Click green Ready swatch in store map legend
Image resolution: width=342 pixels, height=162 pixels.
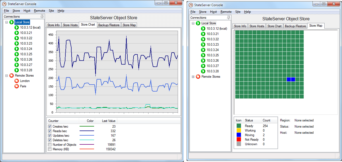(x=239, y=126)
